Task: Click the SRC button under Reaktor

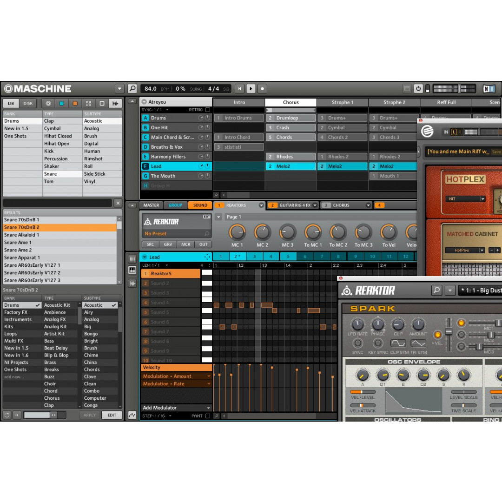Action: pos(150,244)
